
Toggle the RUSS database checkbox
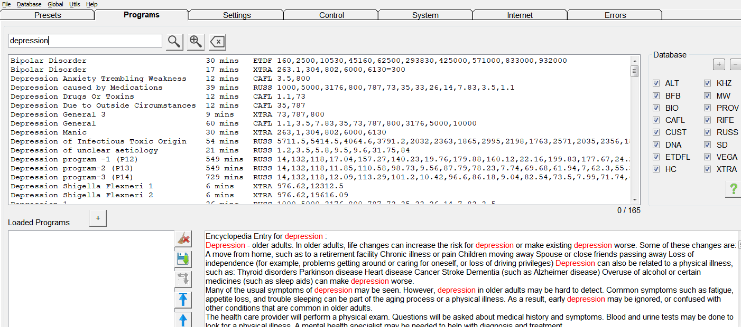708,132
